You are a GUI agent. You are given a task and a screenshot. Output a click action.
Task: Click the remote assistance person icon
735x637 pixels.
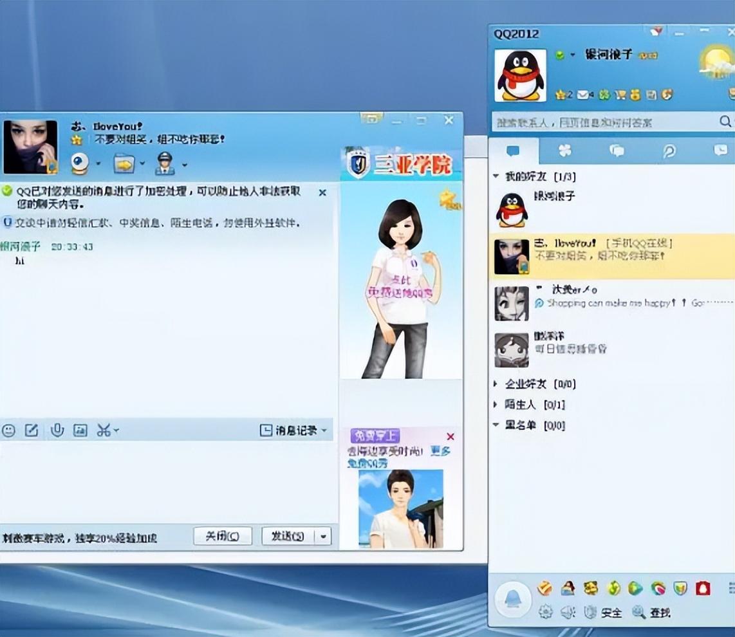point(165,163)
